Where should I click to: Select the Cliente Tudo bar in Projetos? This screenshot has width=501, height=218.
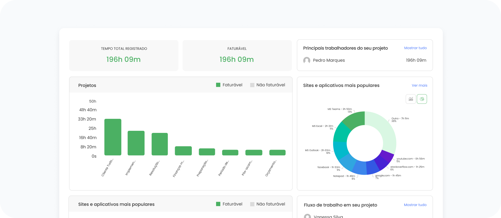[x=113, y=137]
